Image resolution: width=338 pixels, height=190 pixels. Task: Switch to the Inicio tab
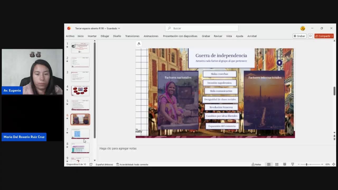81,36
